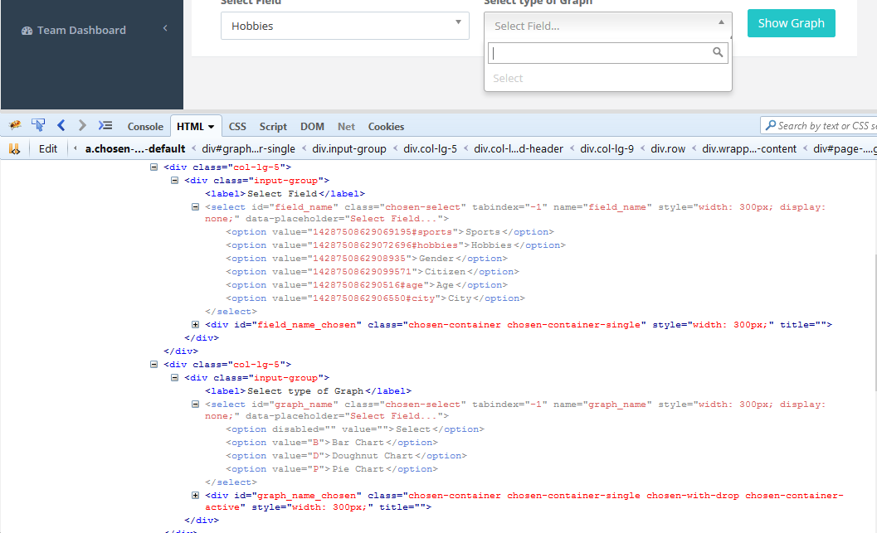This screenshot has height=533, width=877.
Task: Activate the element inspector icon
Action: [x=38, y=125]
